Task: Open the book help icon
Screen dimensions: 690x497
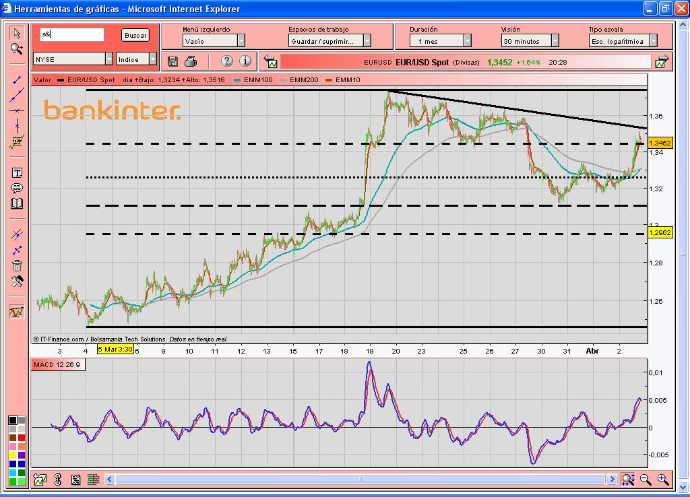Action: (17, 203)
